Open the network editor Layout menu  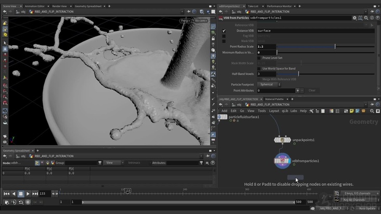[x=274, y=111]
